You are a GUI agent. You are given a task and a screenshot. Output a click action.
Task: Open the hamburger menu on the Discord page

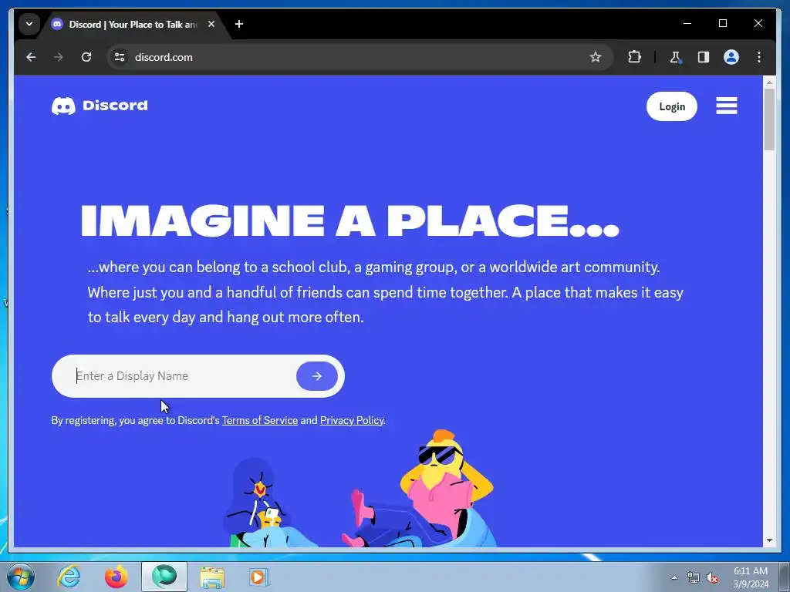point(727,106)
